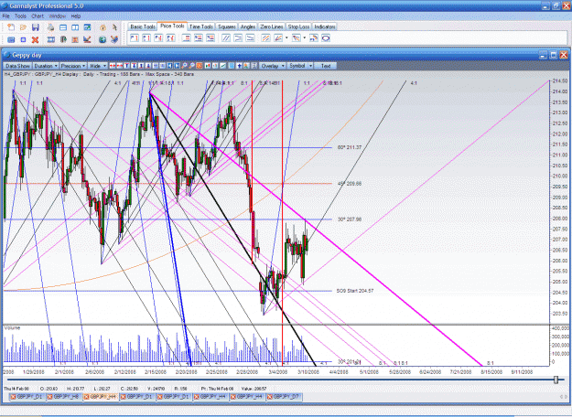Click the chart with red arrow icon
This screenshot has width=572, height=417.
[87, 39]
